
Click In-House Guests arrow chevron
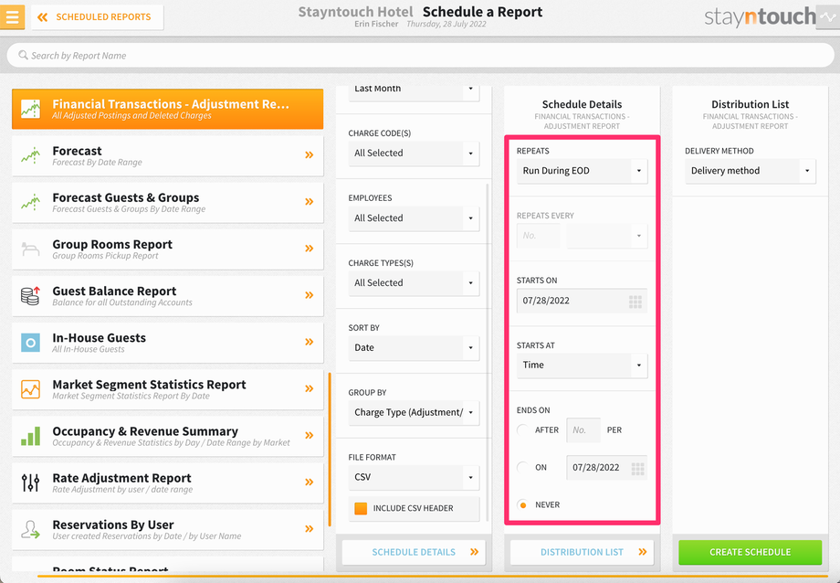click(x=310, y=342)
